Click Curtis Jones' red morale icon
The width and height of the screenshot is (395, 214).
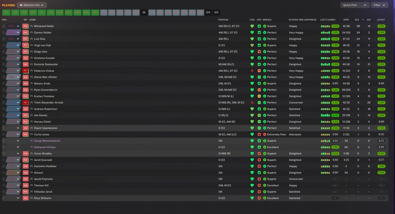tap(264, 135)
